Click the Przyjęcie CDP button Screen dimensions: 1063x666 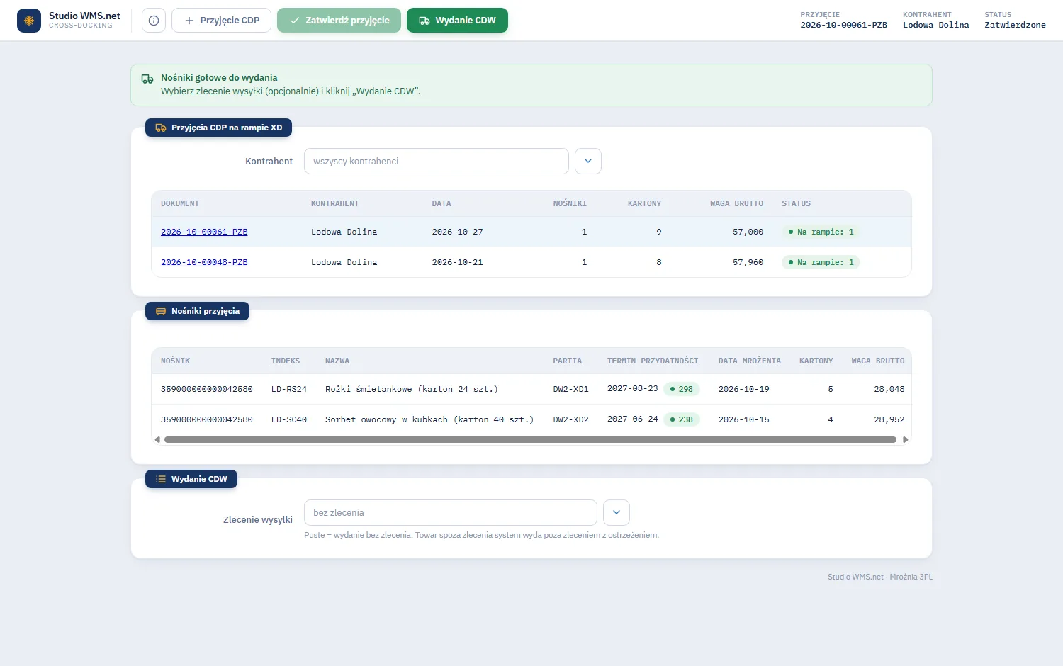click(222, 21)
